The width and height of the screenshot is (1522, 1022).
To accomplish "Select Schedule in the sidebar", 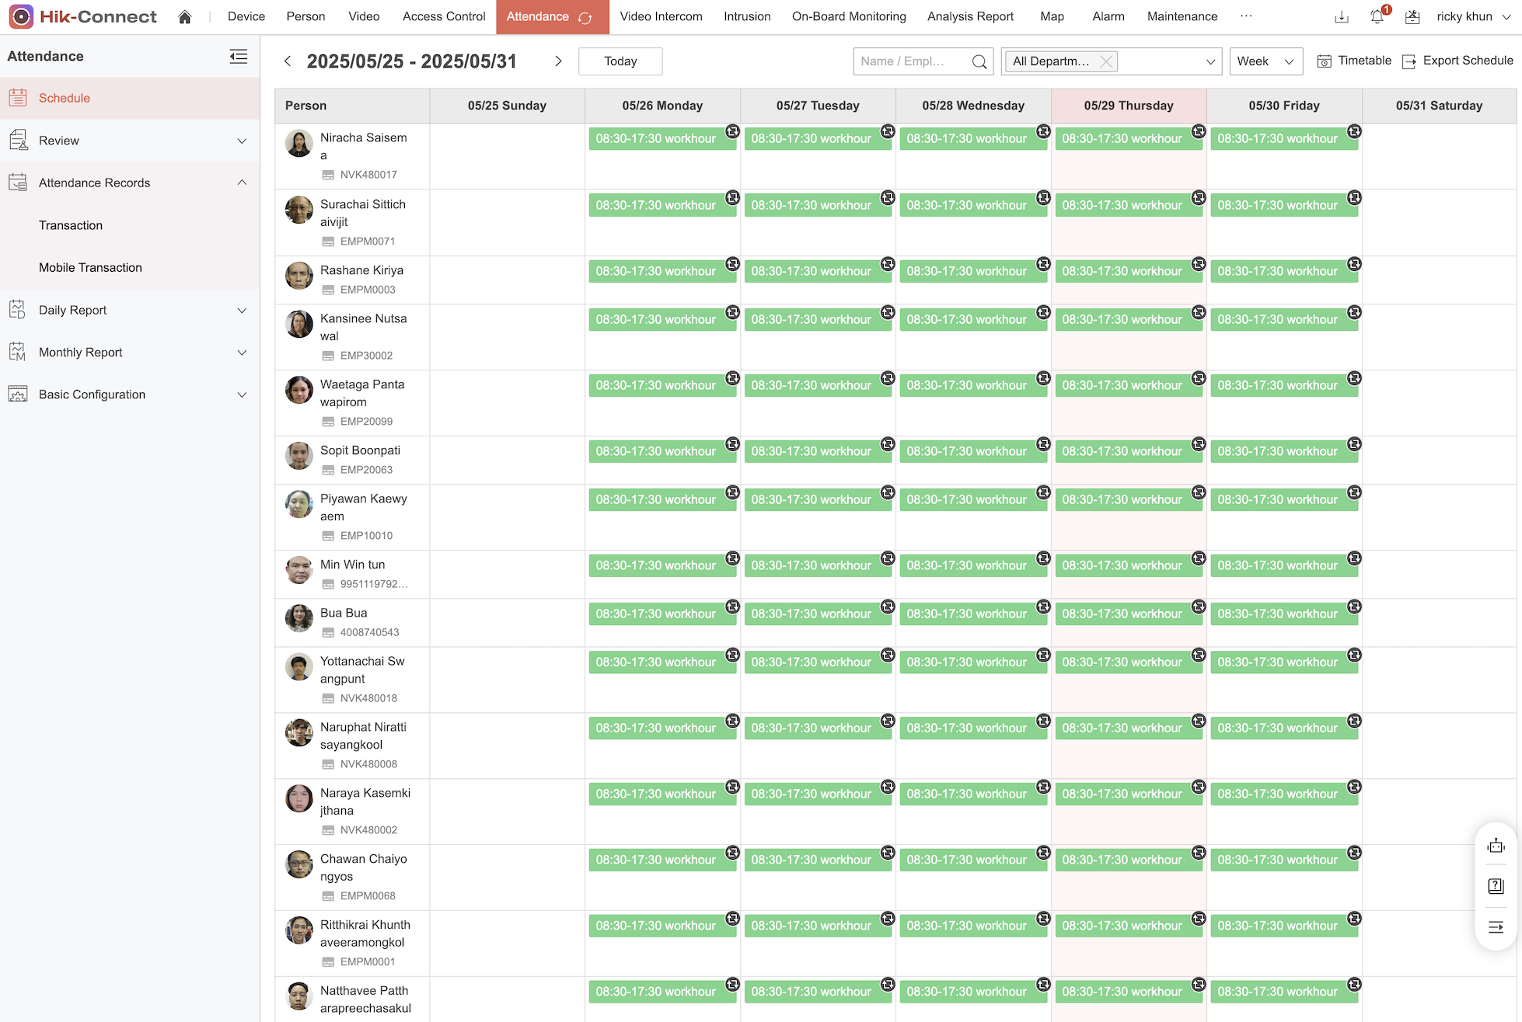I will (130, 98).
